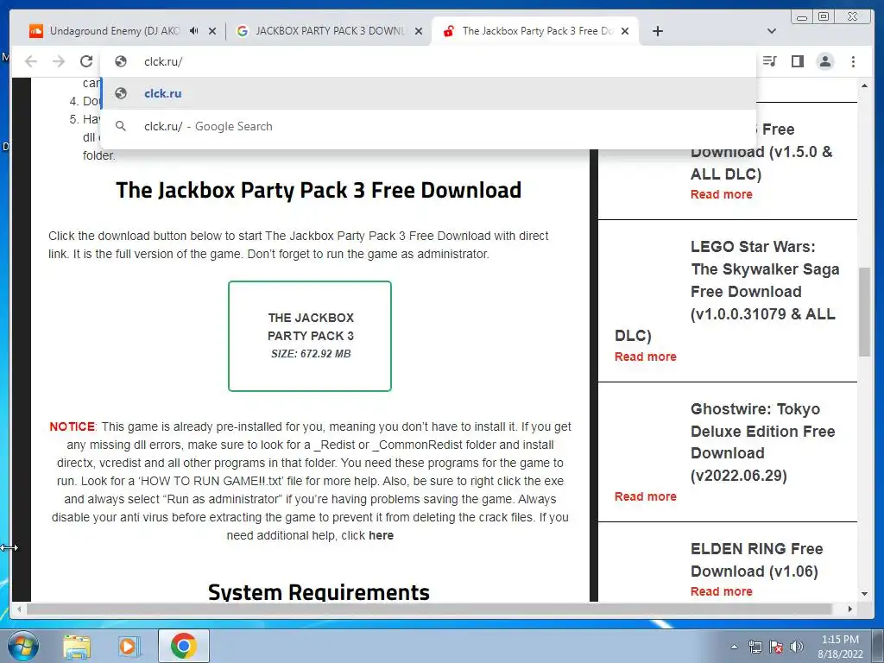Open the tab search dropdown arrow
This screenshot has height=663, width=884.
point(772,31)
